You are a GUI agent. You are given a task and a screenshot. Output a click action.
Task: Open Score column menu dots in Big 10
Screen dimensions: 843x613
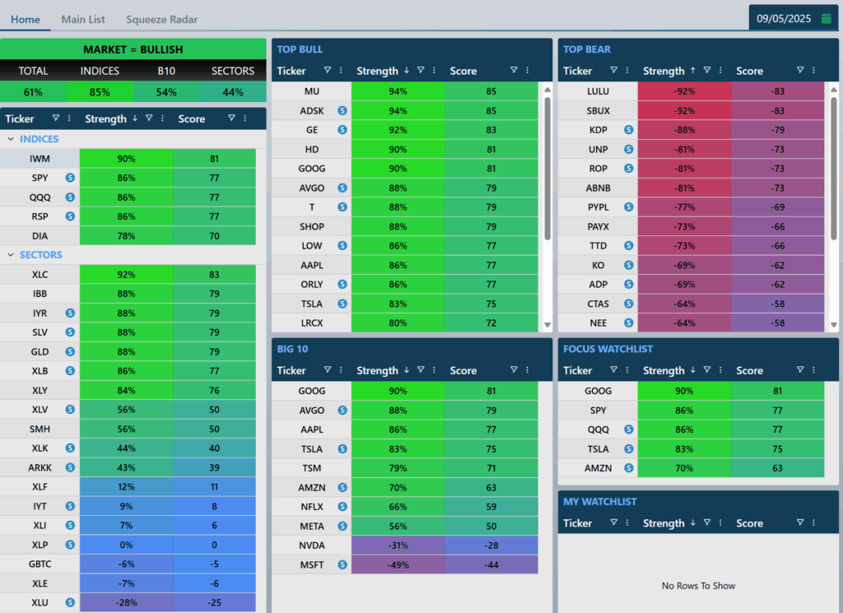(528, 369)
